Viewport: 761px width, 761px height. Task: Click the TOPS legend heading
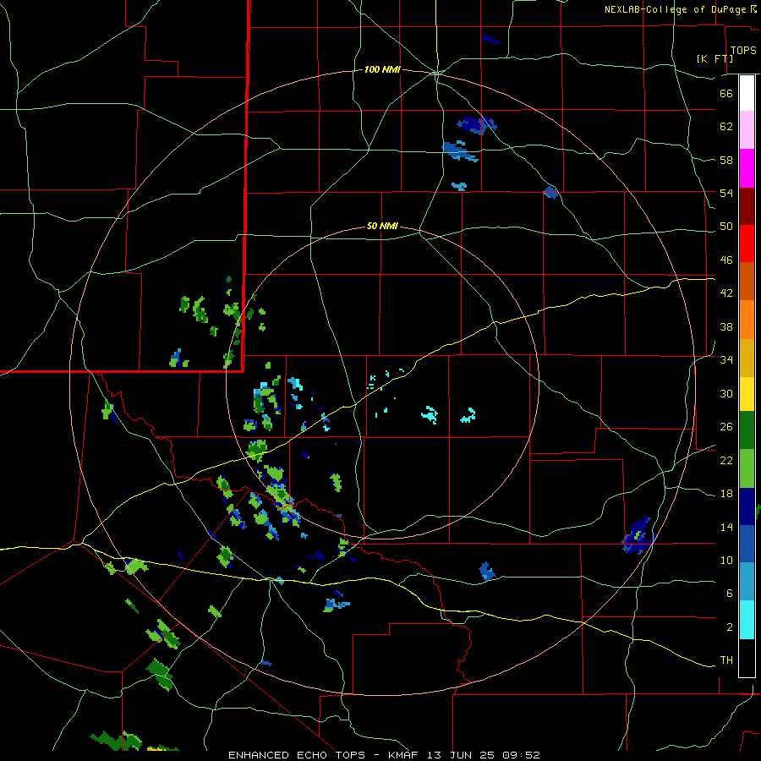click(743, 50)
